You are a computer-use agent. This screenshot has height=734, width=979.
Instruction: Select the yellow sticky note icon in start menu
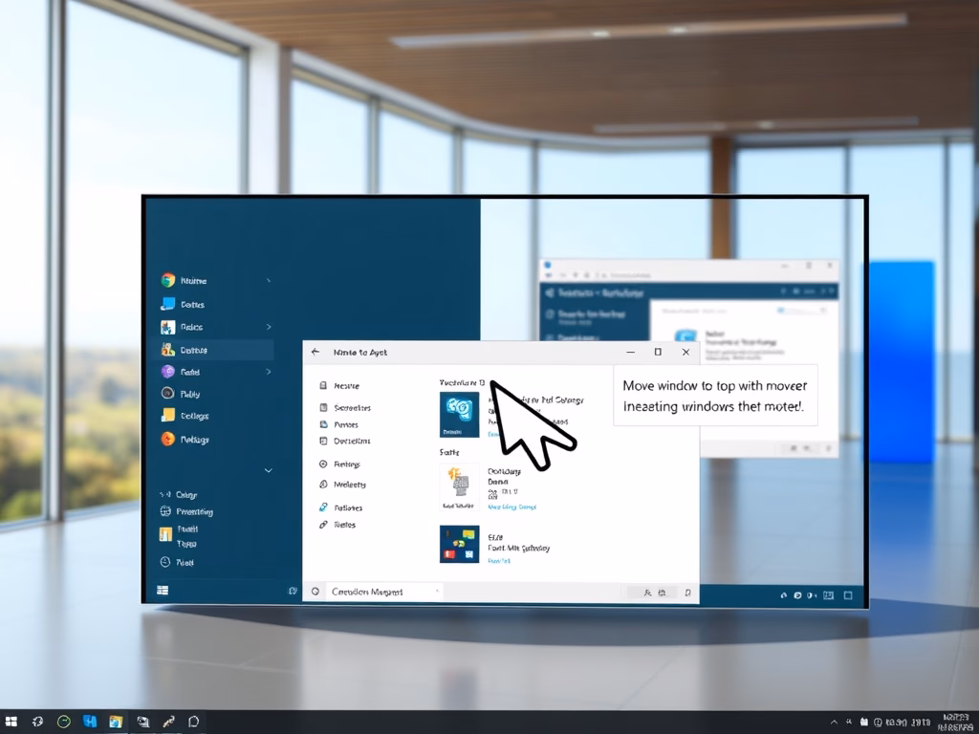click(168, 415)
